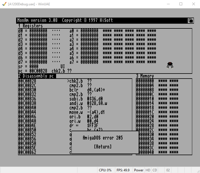This screenshot has height=173, width=200.
Task: Click the black spider mouse pointer icon
Action: click(170, 65)
